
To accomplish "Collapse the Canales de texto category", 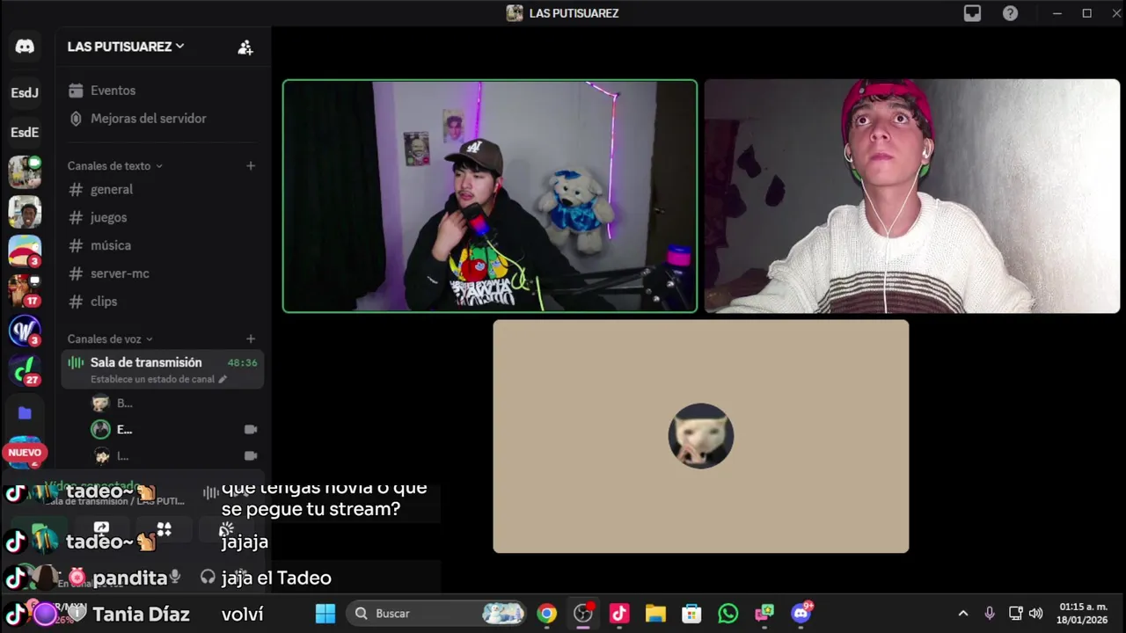I will [x=115, y=165].
